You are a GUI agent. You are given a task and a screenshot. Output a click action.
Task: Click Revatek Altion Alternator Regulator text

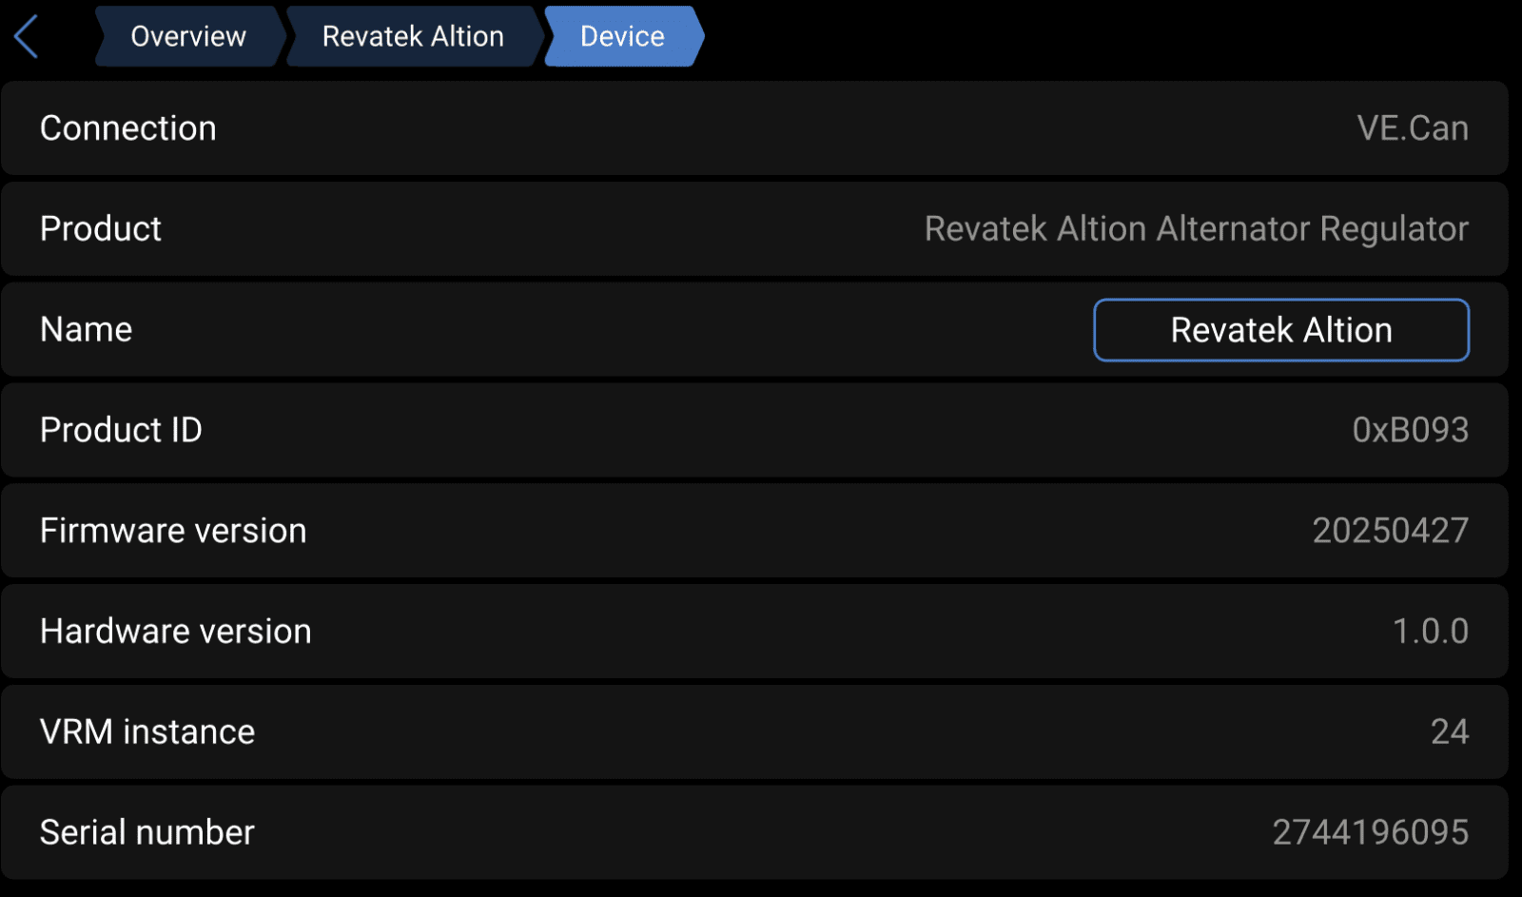point(1197,229)
